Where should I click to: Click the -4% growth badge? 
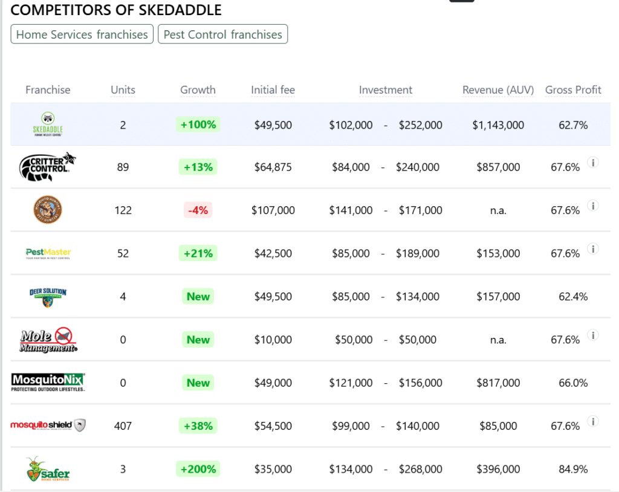point(198,210)
